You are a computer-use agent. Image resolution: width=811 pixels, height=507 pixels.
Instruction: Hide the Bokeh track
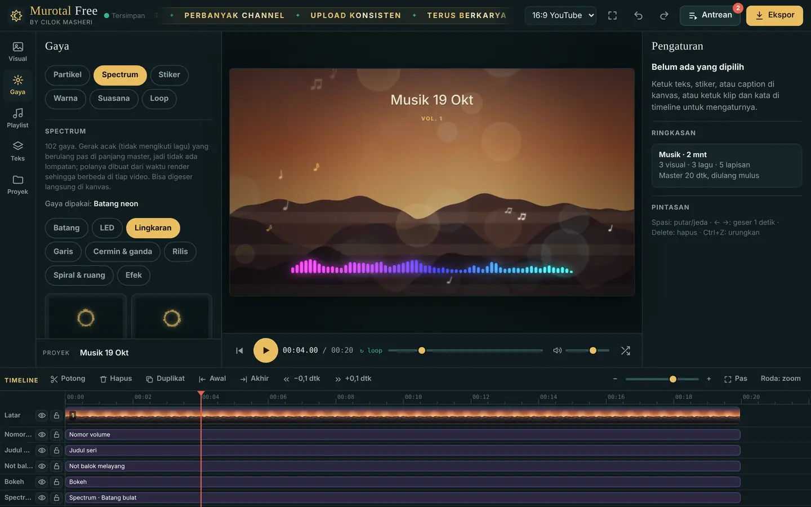click(42, 482)
